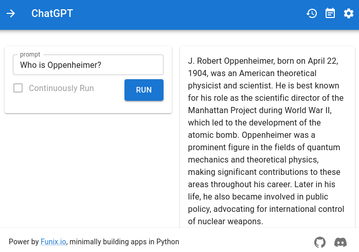Click the 'Manhattan Project' line in output
Image resolution: width=359 pixels, height=252 pixels.
click(260, 111)
